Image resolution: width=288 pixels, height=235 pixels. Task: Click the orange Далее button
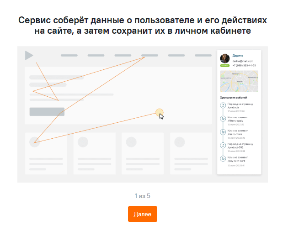coord(142,214)
